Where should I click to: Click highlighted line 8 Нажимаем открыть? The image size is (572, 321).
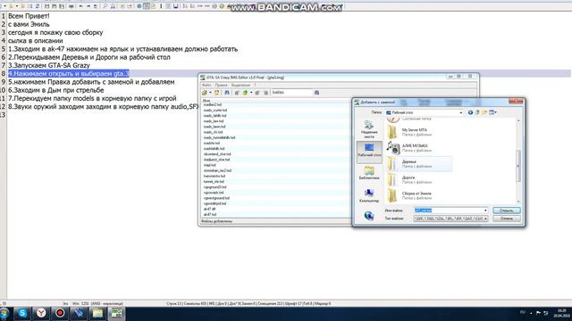[x=69, y=73]
